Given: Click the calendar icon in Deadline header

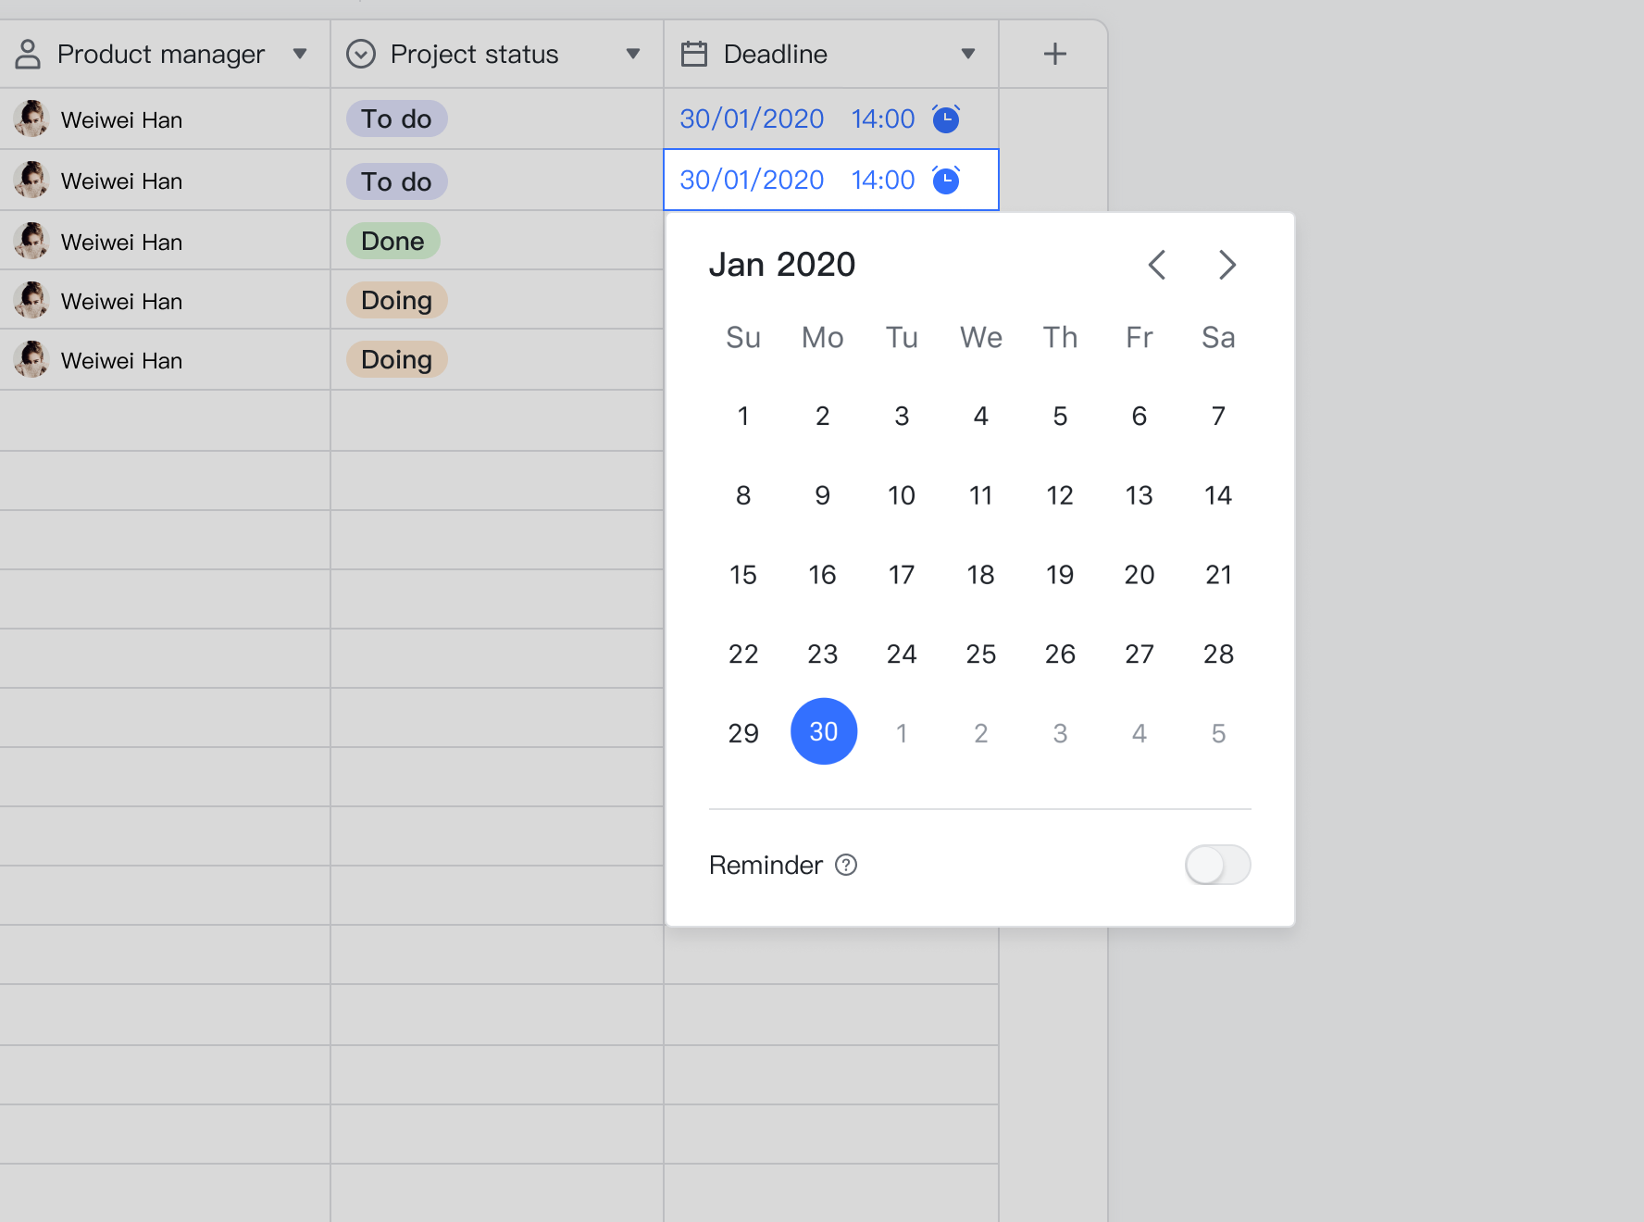Looking at the screenshot, I should click(694, 54).
